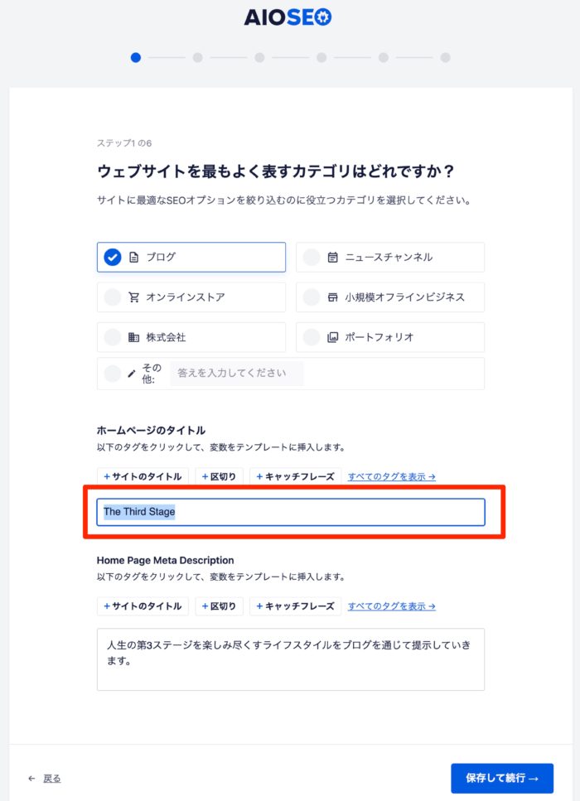580x801 pixels.
Task: Select the 株式会社 radio option
Action: 113,337
